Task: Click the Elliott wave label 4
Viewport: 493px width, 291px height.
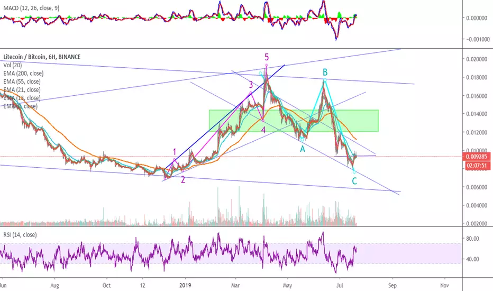Action: tap(263, 130)
